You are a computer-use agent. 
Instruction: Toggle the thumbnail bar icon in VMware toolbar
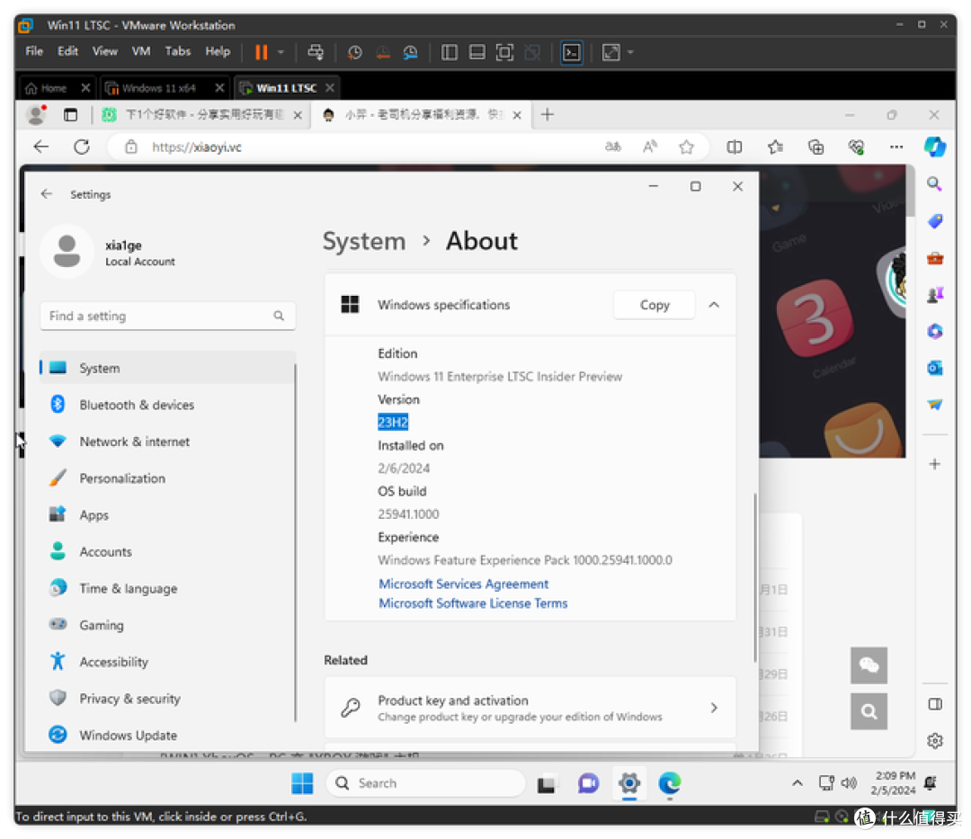coord(477,53)
